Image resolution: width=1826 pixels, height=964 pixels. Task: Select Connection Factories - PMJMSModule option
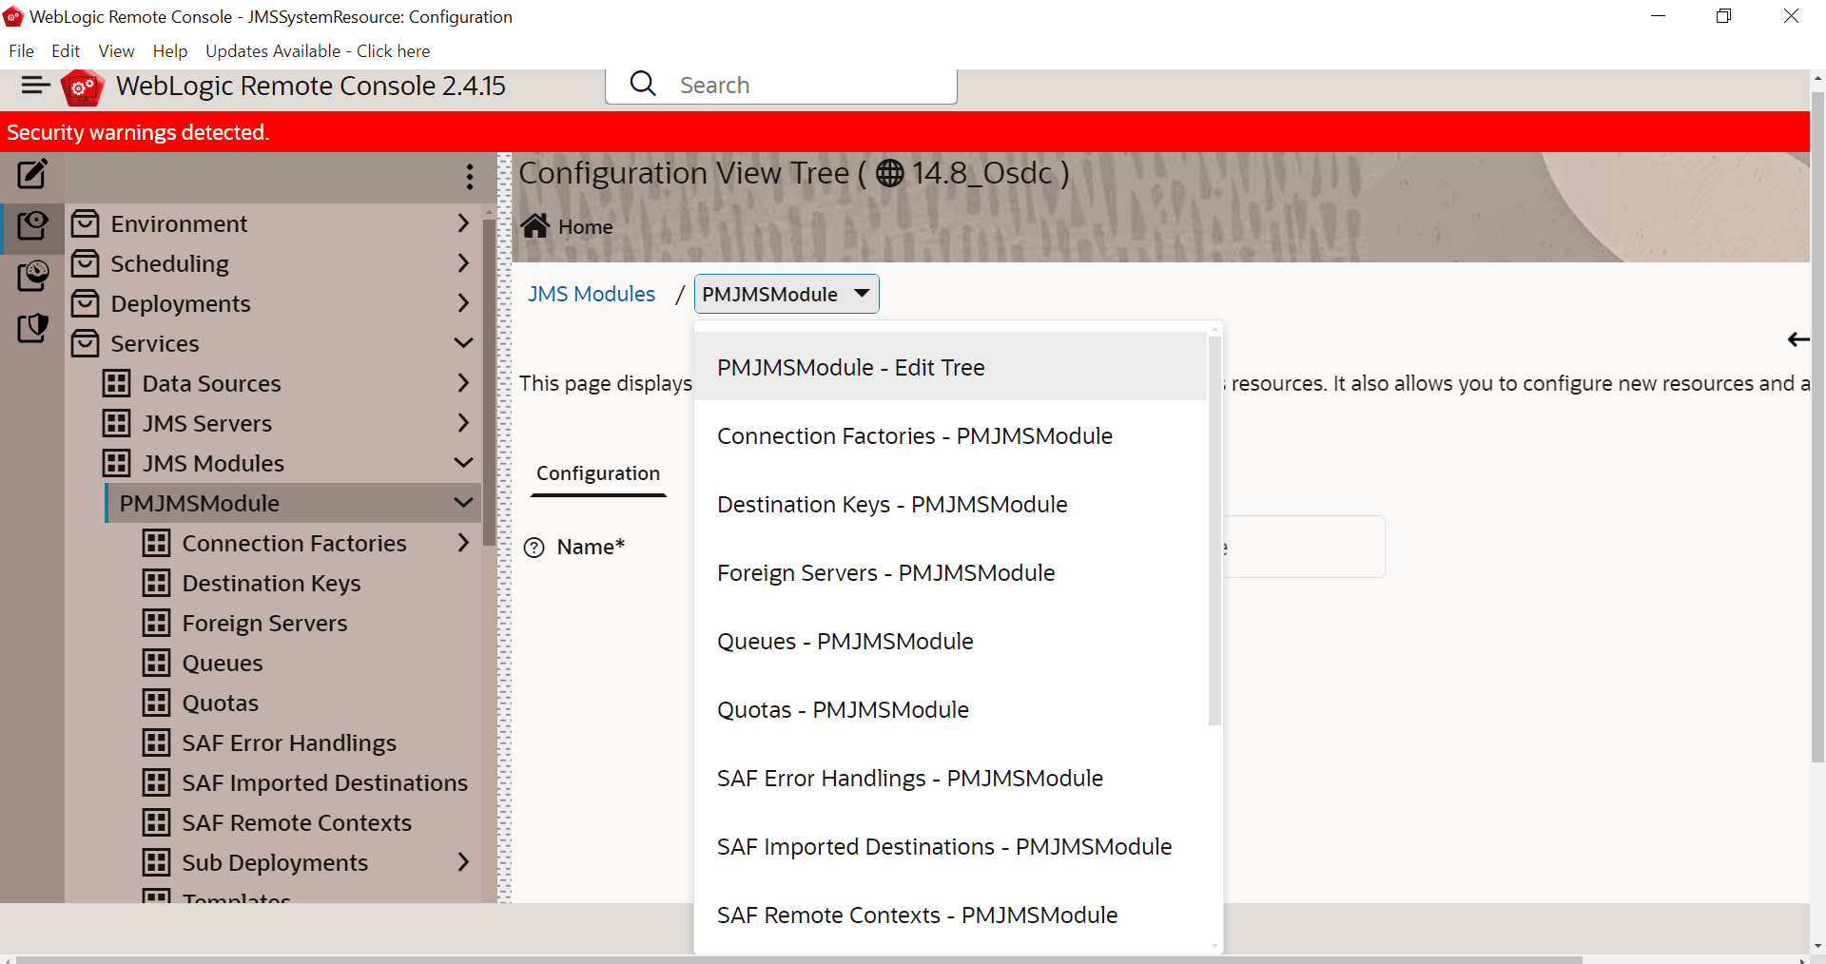(951, 435)
